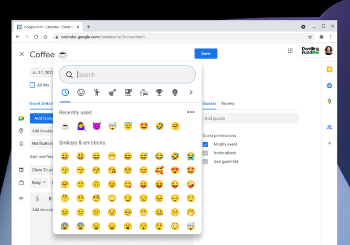Open the browser home page
The height and width of the screenshot is (245, 350).
45,37
